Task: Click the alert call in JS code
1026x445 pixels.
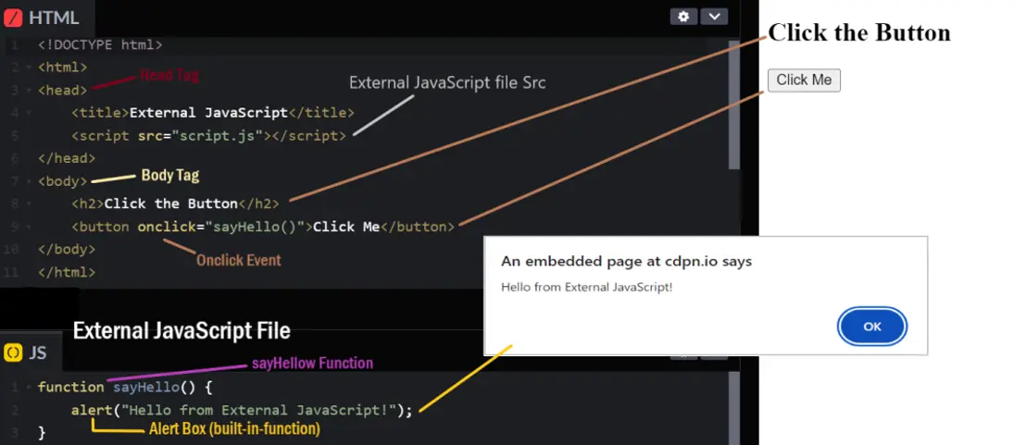Action: click(x=93, y=411)
